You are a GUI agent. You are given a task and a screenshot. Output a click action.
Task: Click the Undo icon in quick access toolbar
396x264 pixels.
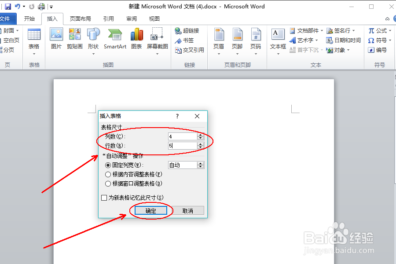18,6
